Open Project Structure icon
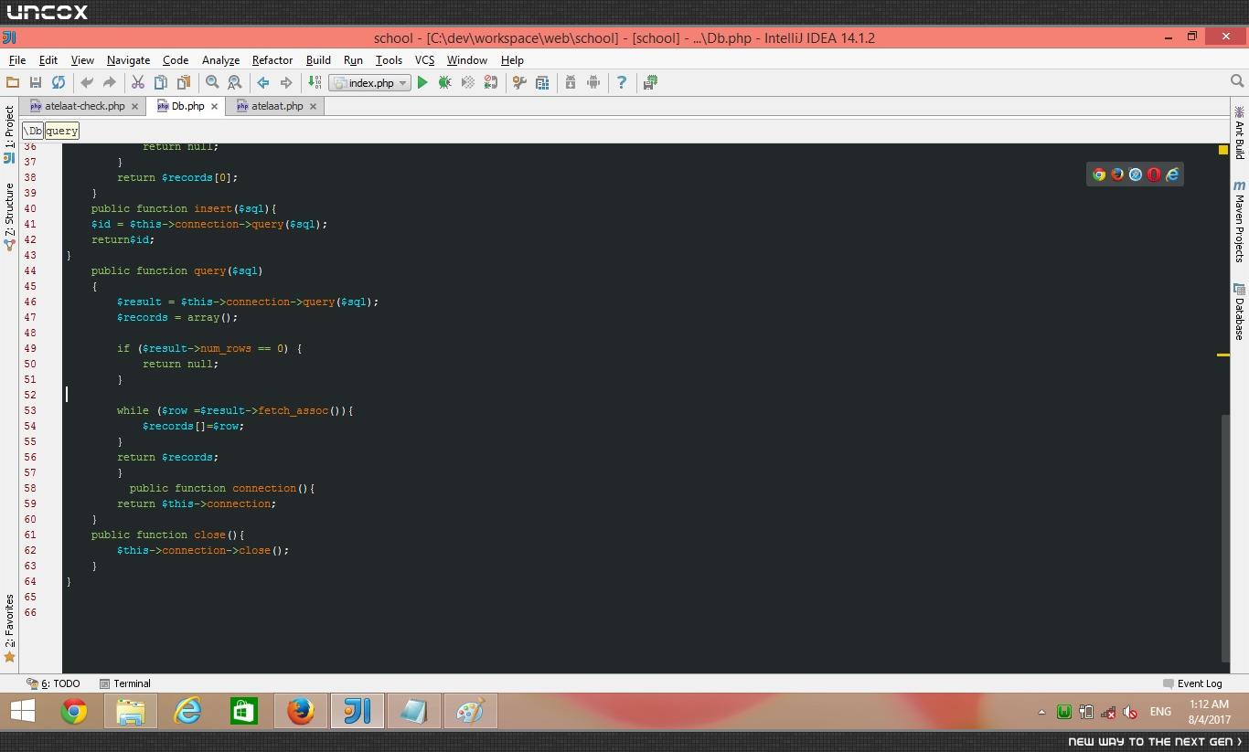 coord(542,82)
